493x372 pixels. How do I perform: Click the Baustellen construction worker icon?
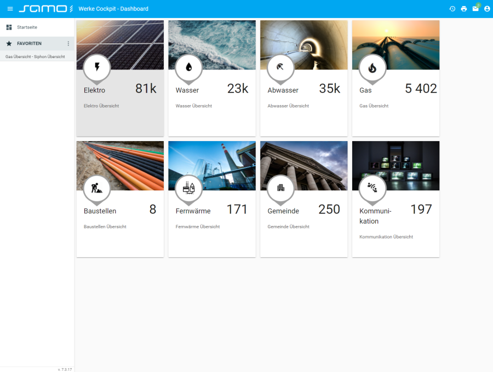click(97, 188)
